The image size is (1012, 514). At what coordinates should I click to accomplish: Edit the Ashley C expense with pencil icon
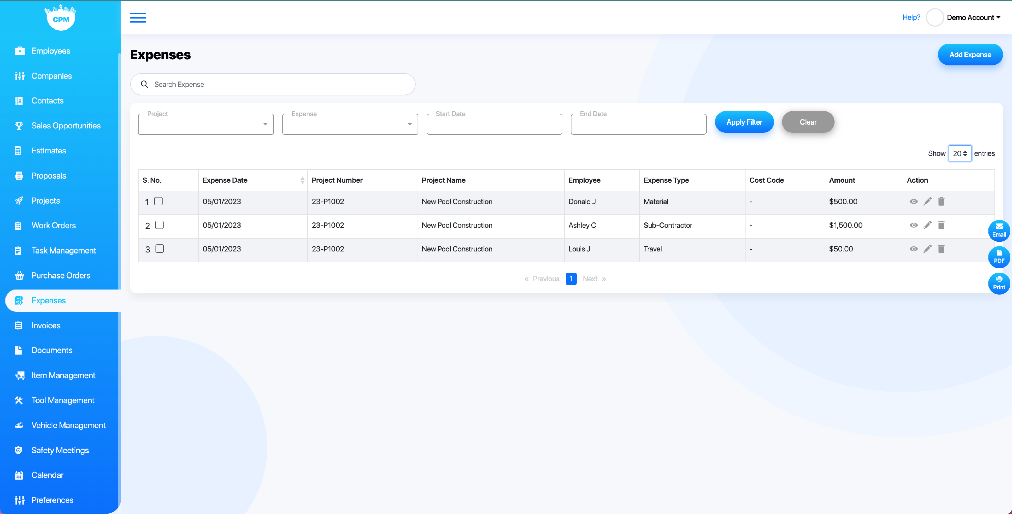pos(928,225)
